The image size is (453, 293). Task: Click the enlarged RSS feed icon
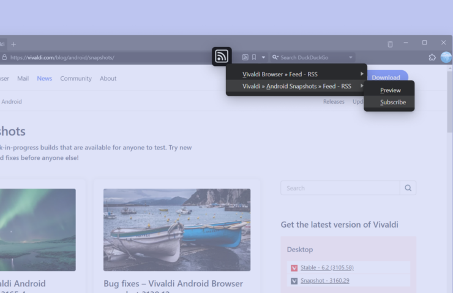(x=222, y=56)
